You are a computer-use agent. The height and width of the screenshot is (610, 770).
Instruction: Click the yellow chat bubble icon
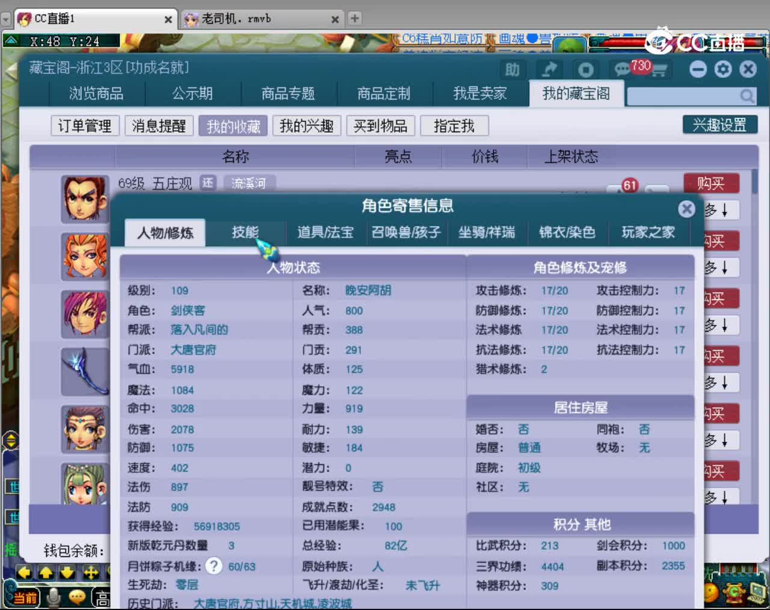pos(77,597)
